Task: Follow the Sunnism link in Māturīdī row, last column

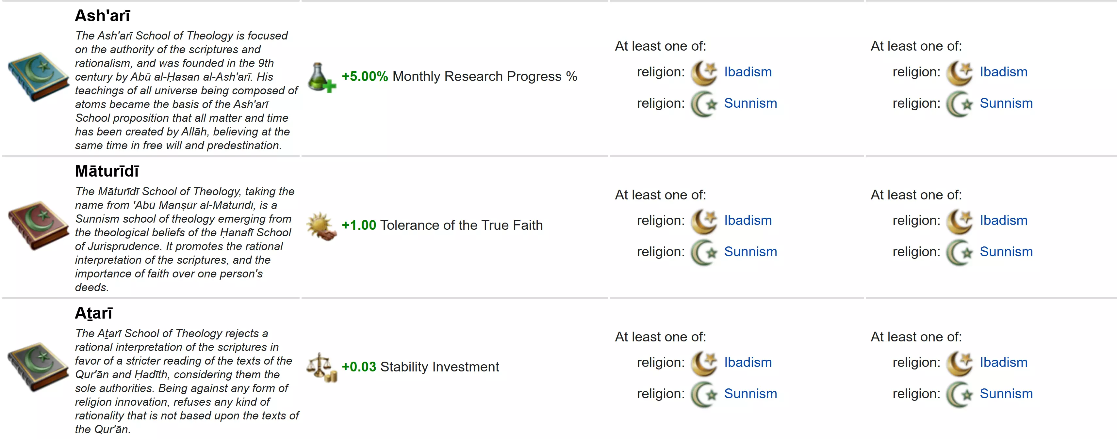Action: coord(1006,252)
